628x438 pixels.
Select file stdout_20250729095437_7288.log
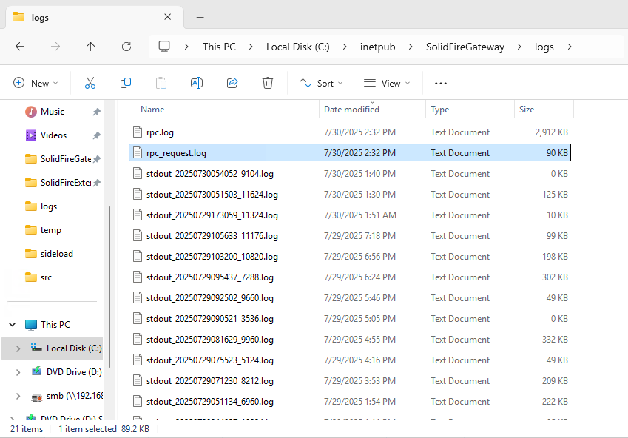[350, 277]
